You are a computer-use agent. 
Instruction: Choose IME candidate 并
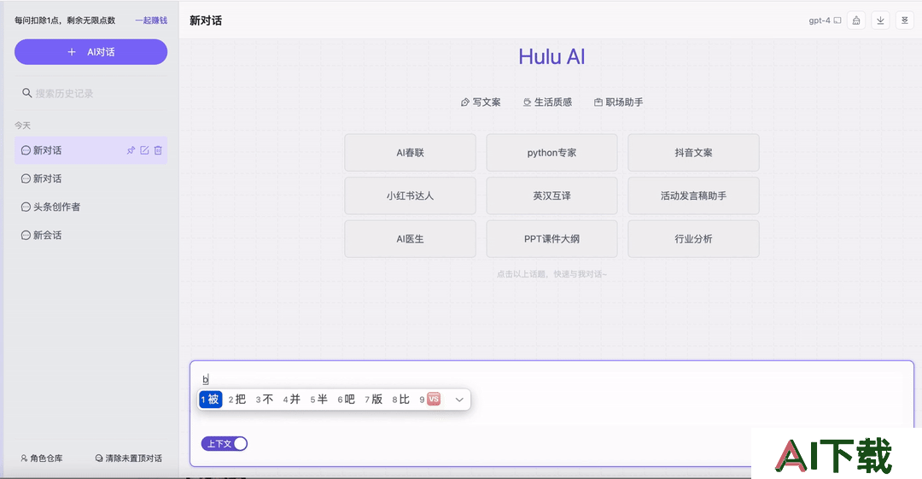[x=292, y=400]
